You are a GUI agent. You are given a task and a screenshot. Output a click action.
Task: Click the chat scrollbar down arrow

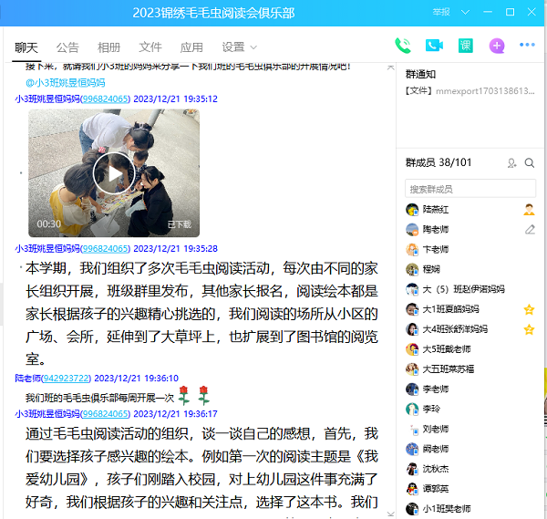click(391, 514)
